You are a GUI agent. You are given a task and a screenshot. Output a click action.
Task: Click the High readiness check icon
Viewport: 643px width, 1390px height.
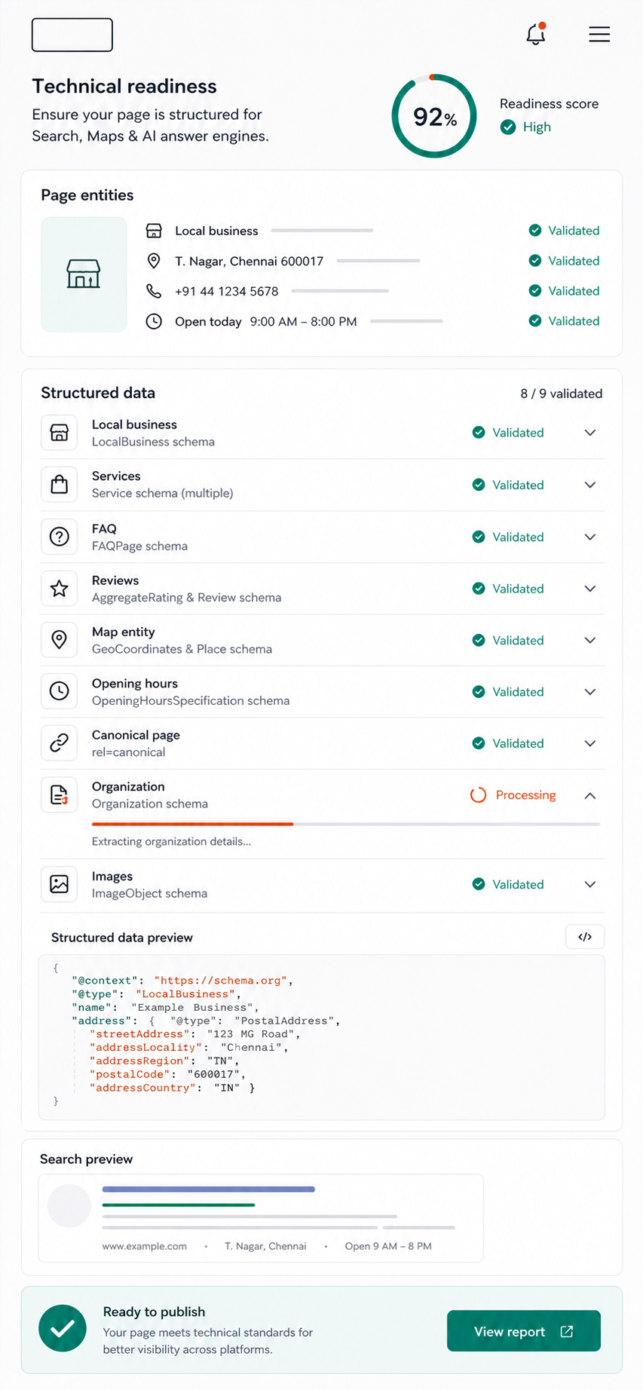point(508,127)
